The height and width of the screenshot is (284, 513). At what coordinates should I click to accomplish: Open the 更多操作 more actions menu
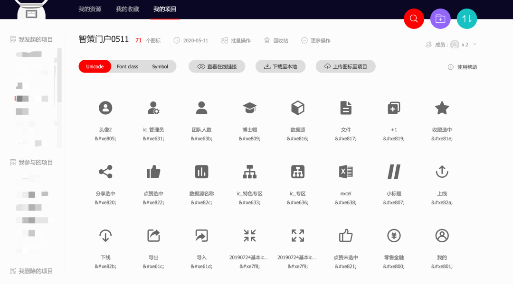click(316, 41)
